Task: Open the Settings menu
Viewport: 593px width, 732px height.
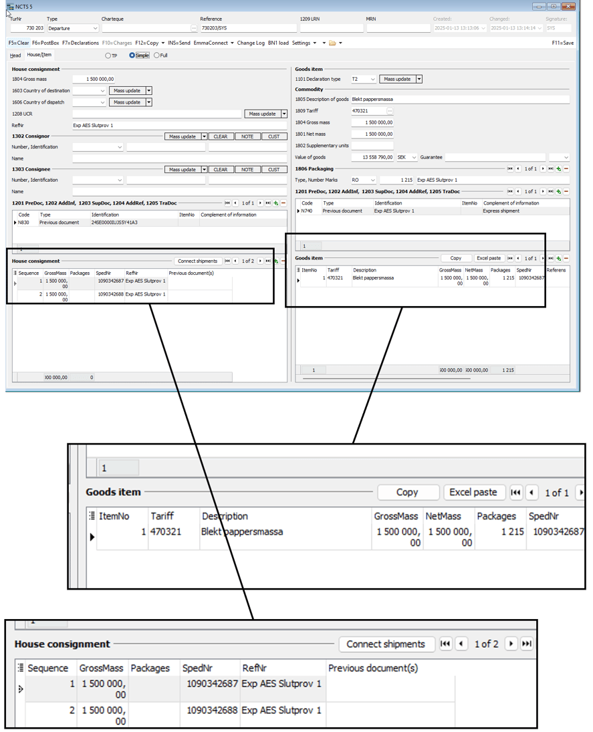Action: pyautogui.click(x=304, y=43)
